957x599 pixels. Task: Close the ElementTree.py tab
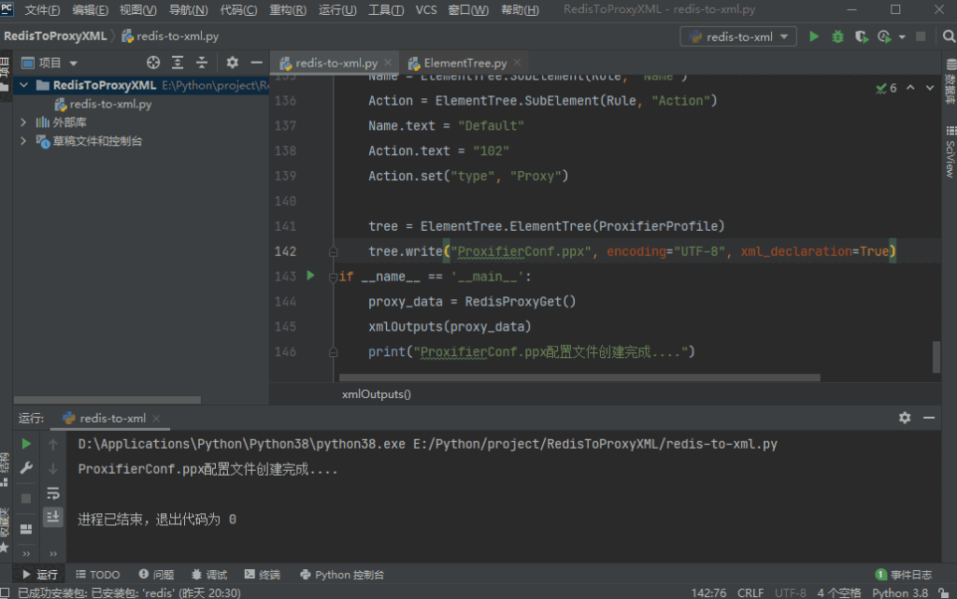517,63
